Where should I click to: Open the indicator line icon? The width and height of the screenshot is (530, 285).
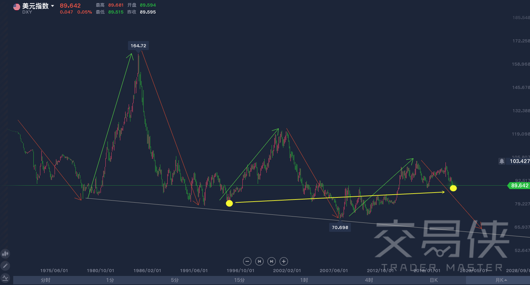pos(5,278)
